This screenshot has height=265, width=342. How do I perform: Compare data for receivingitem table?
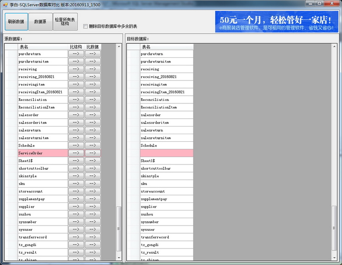[93, 84]
